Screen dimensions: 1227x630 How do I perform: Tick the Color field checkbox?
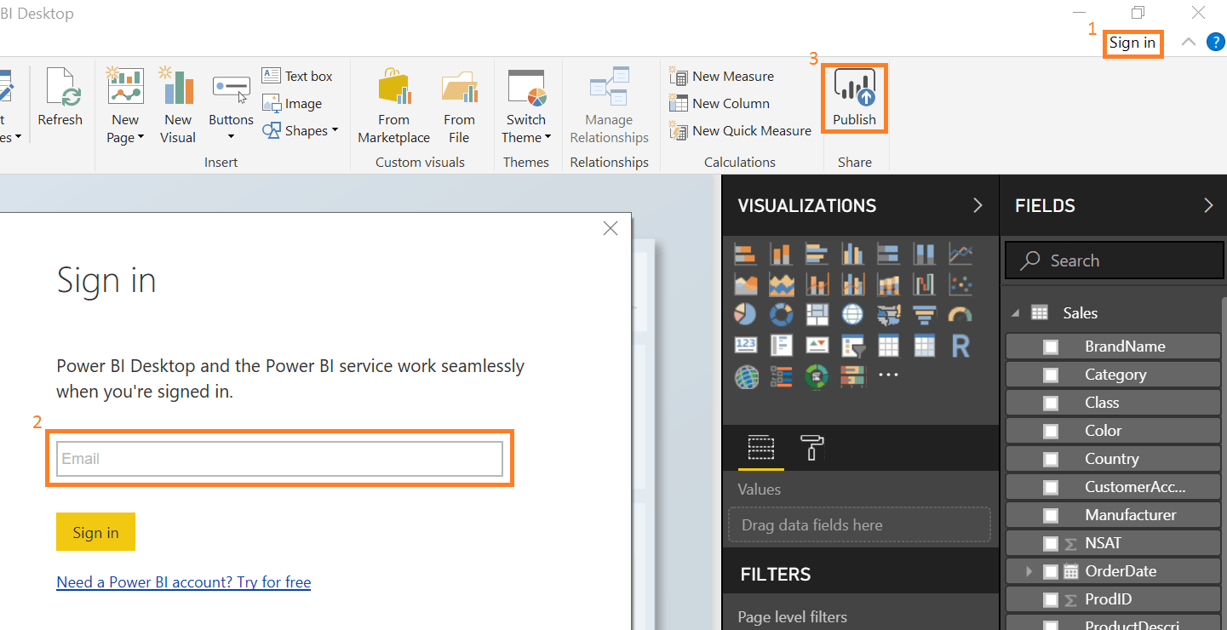coord(1051,431)
